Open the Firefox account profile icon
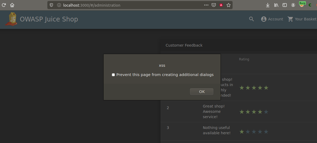The image size is (317, 143). 293,5
